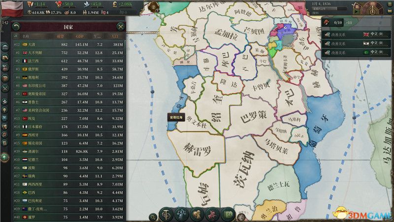The width and height of the screenshot is (394, 222).
Task: Open the political scales lens at bottom
Action: click(x=181, y=215)
